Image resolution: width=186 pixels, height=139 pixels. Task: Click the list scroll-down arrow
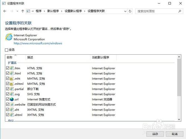pos(179,119)
